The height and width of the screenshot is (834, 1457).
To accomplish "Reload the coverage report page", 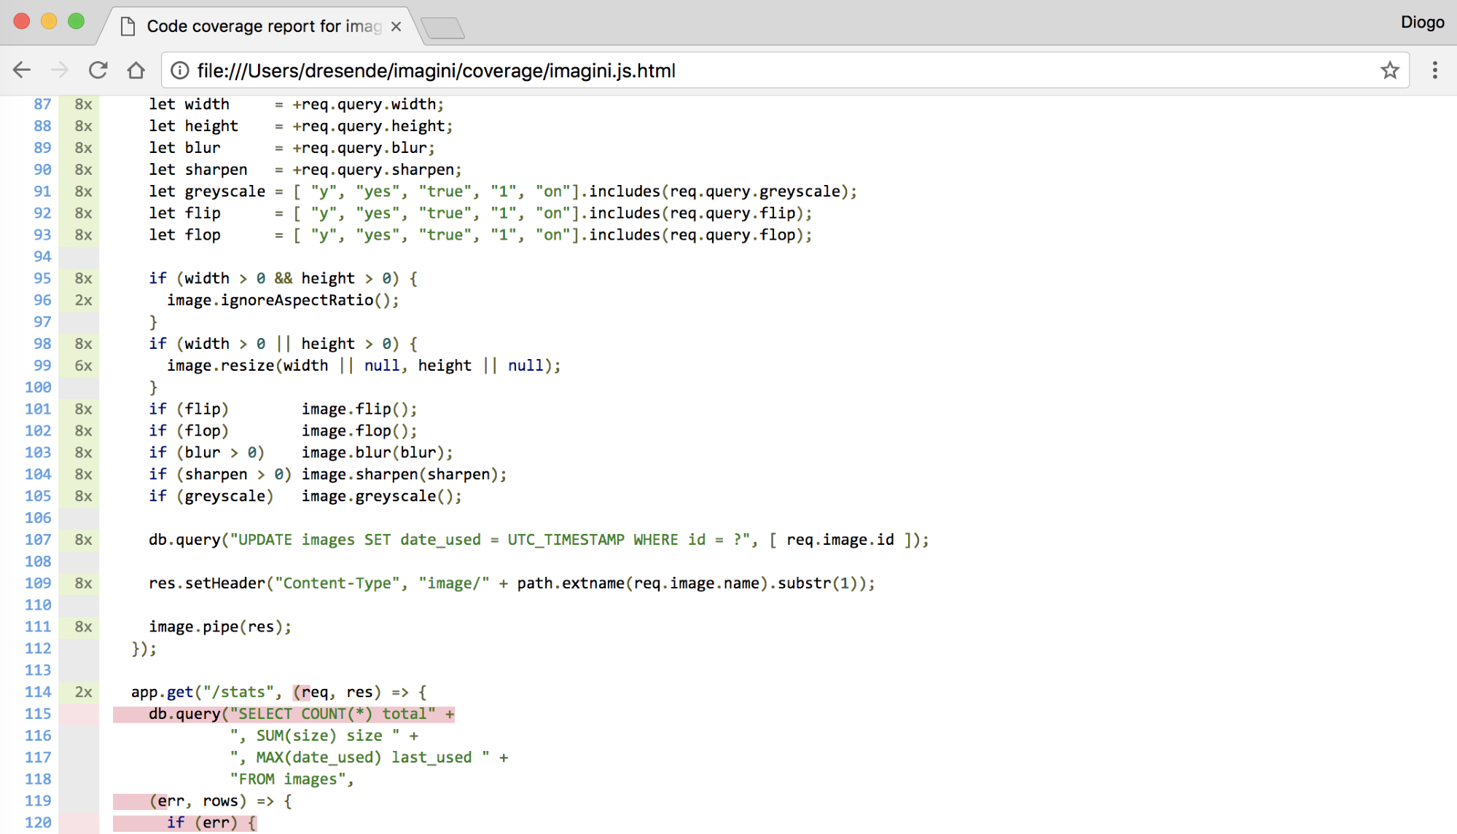I will click(98, 70).
